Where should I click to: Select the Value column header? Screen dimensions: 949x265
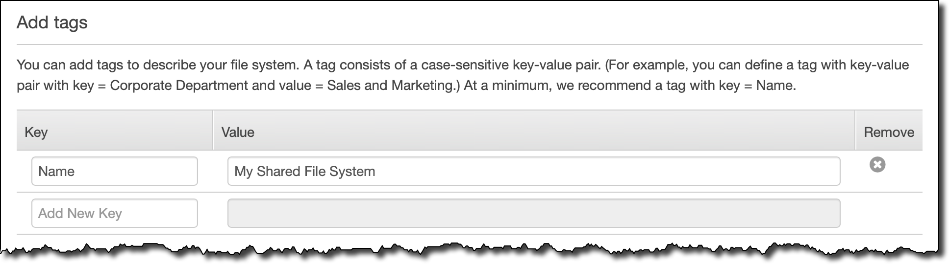pos(238,132)
